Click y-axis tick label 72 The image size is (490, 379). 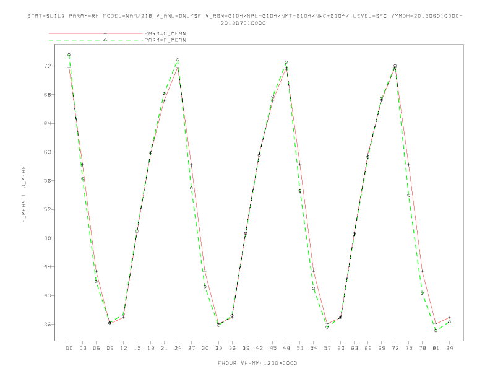pyautogui.click(x=48, y=66)
